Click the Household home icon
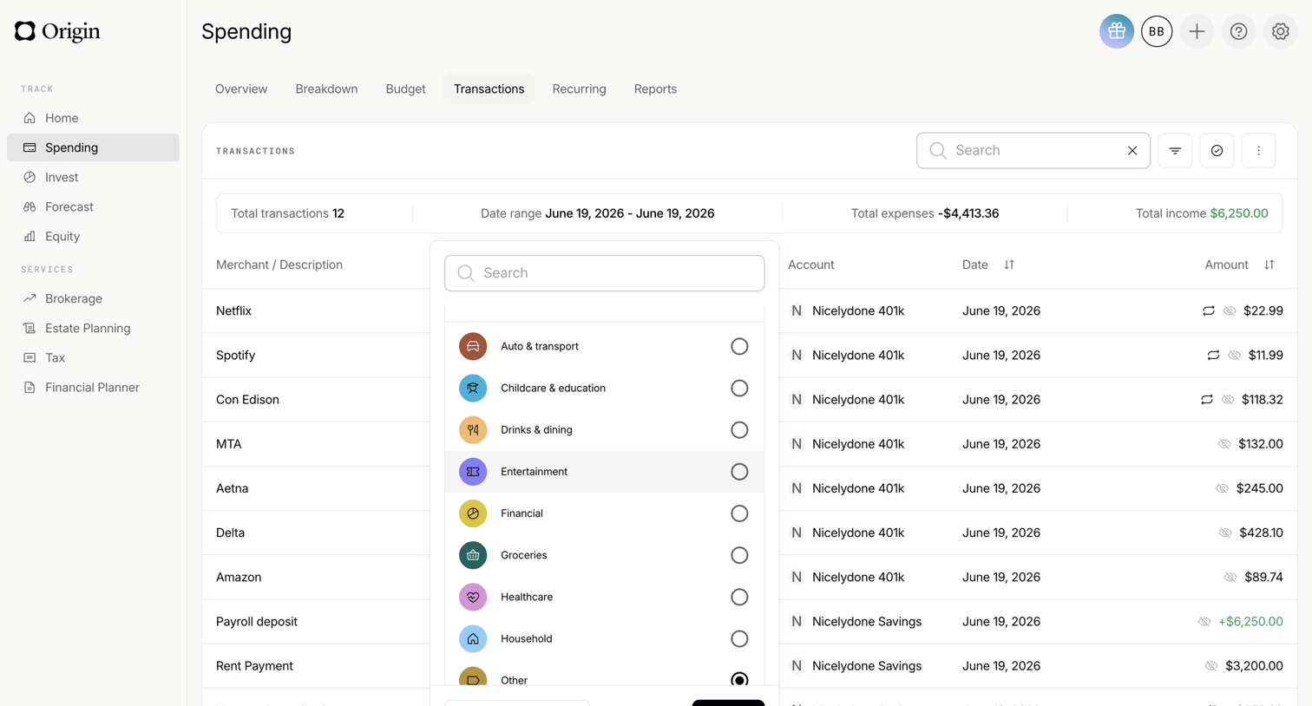The height and width of the screenshot is (706, 1312). [473, 638]
